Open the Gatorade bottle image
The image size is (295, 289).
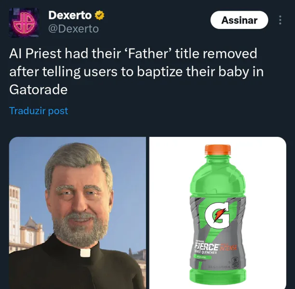click(x=218, y=213)
